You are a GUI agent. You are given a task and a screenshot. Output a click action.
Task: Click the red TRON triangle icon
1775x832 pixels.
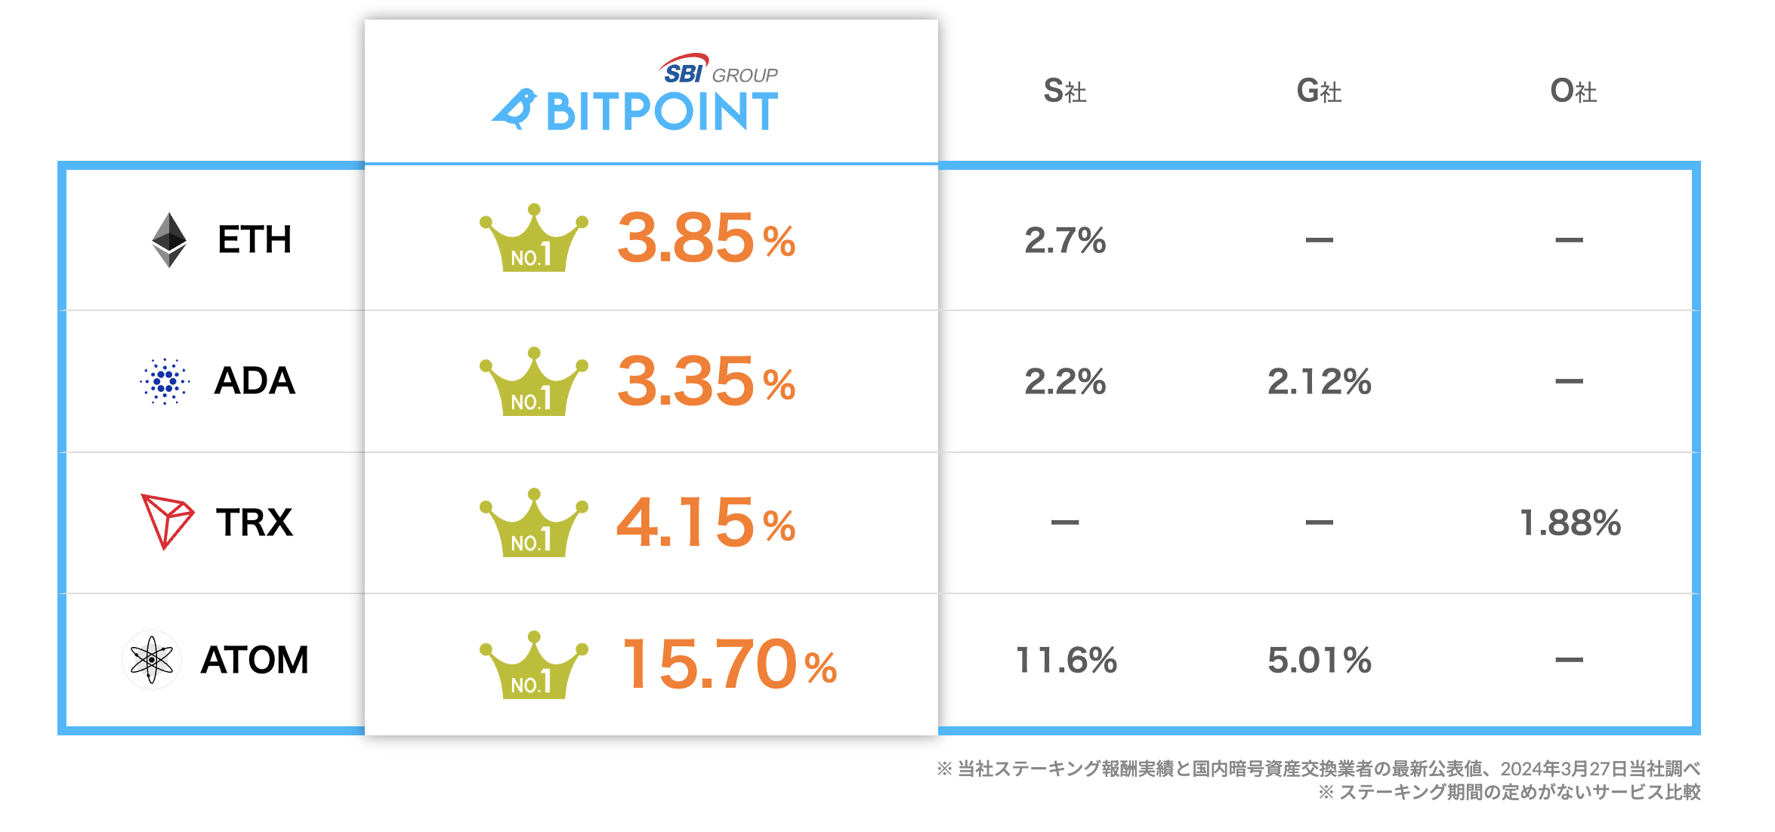click(x=168, y=522)
